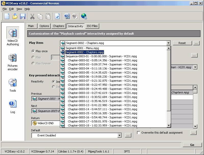Choose Segment-0001 - Menu.mpg from the list
Screen dimensions: 204x155
point(82,48)
